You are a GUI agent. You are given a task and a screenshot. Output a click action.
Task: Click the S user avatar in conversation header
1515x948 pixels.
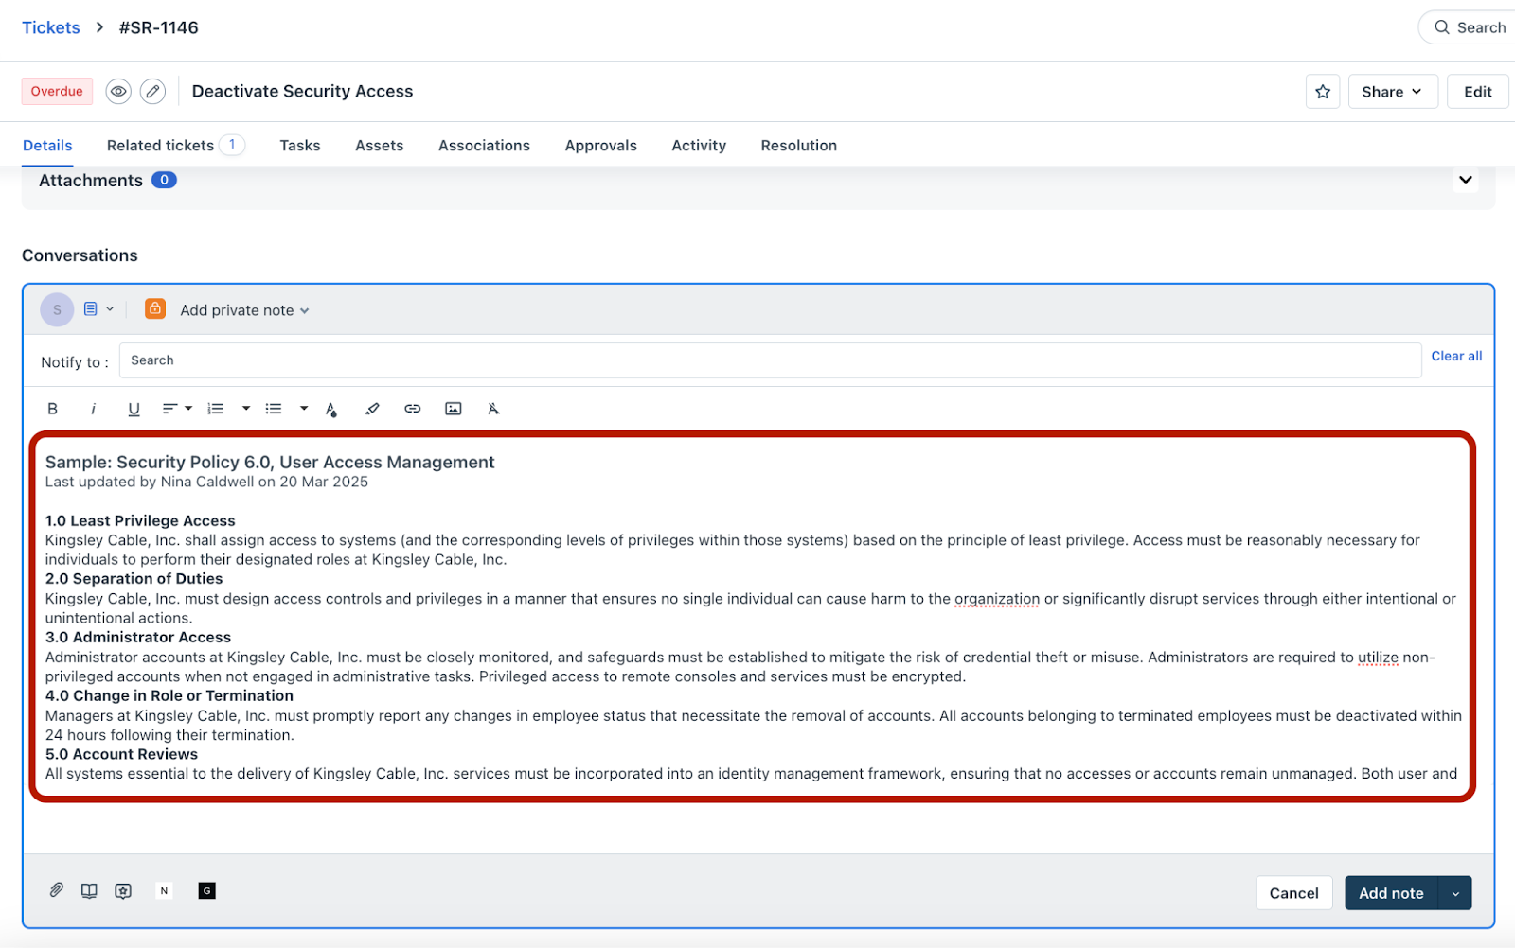pyautogui.click(x=57, y=309)
